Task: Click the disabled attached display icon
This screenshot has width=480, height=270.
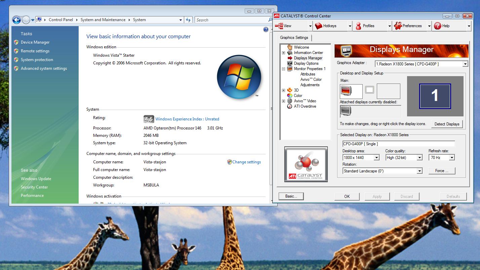Action: point(346,111)
